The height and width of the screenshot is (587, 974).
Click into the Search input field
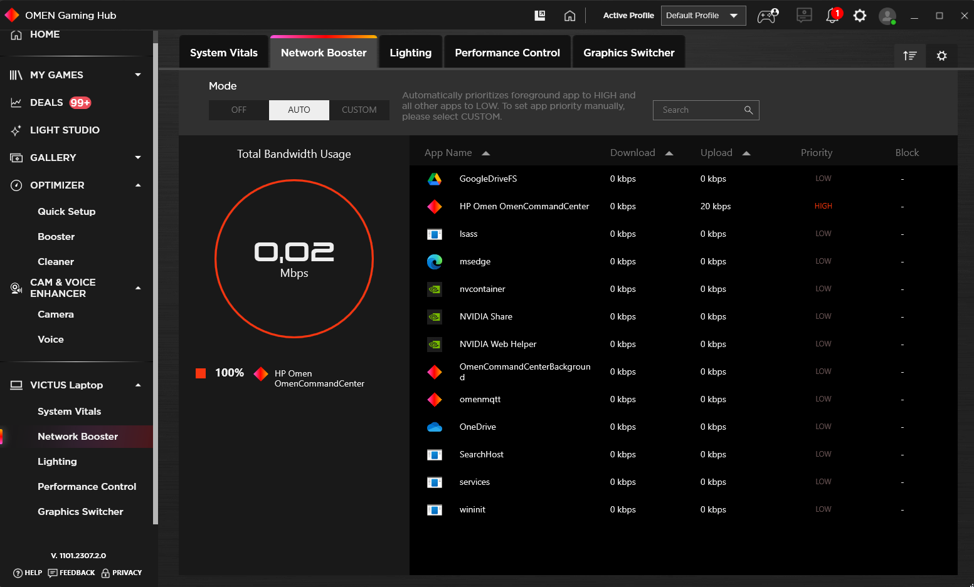coord(706,110)
